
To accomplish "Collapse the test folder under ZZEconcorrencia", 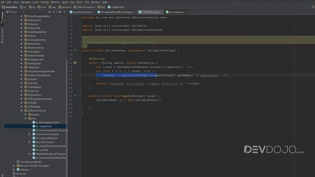I will tap(26, 118).
